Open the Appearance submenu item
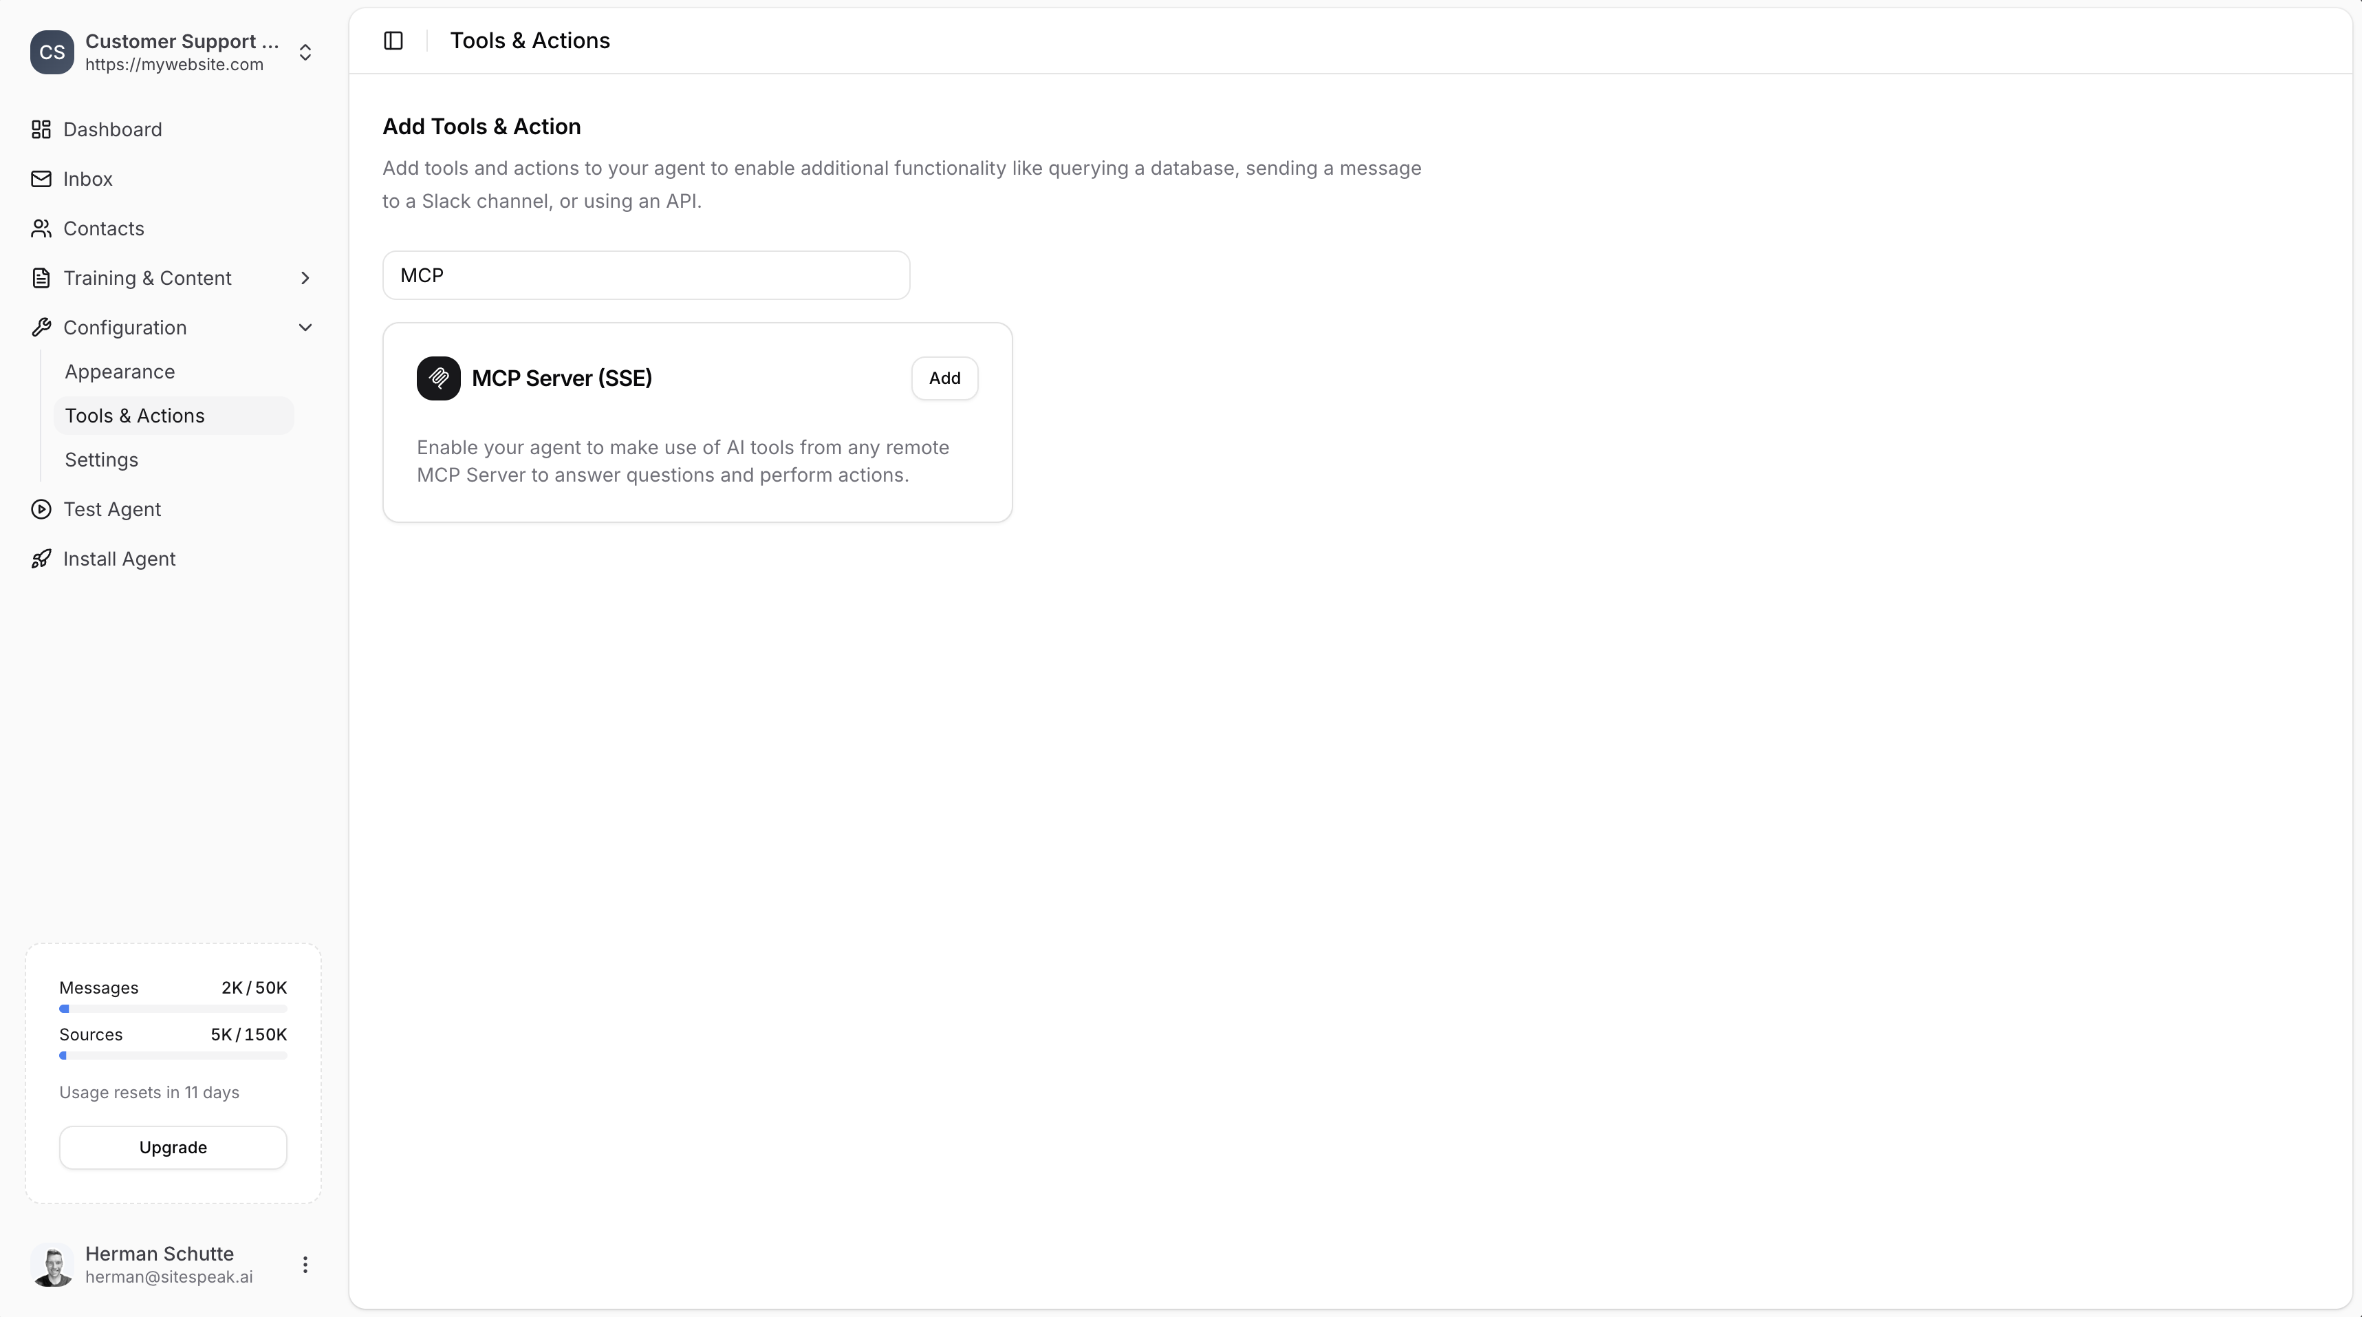 120,372
